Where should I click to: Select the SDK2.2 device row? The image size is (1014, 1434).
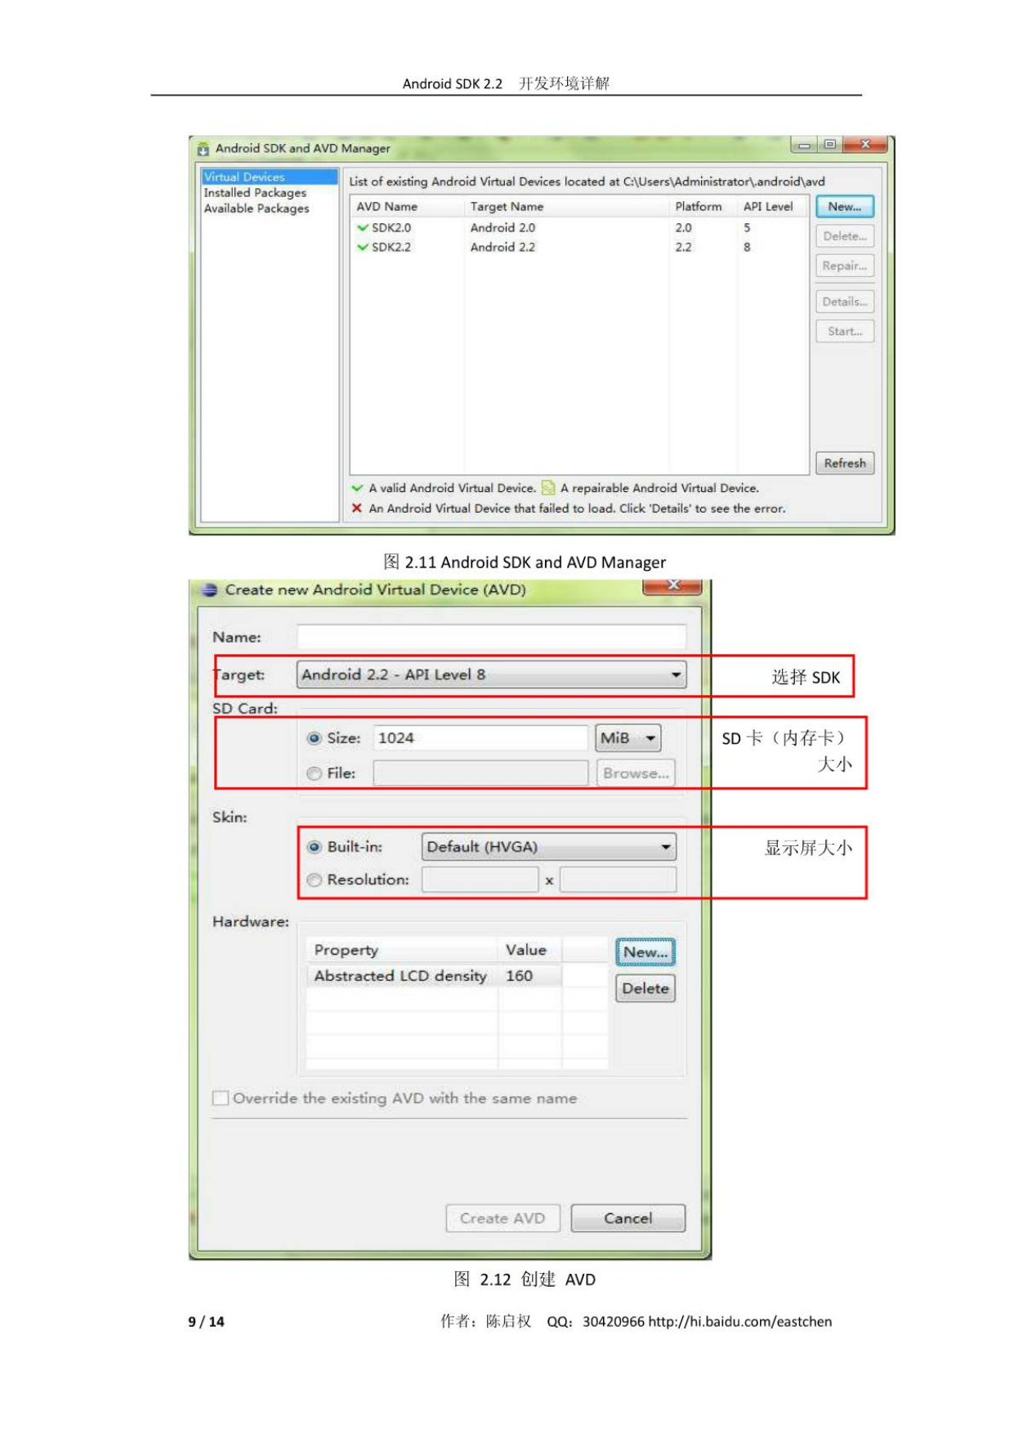[x=578, y=247]
